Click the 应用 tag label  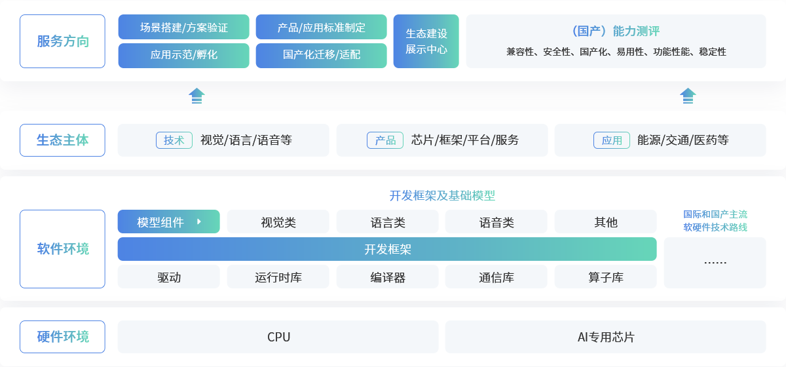612,140
